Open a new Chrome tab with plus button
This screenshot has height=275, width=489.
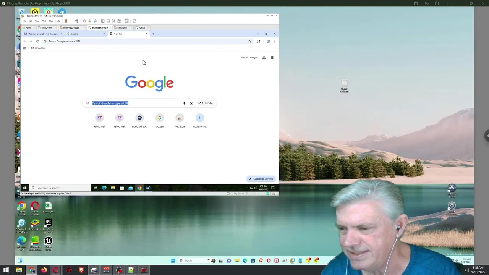coord(153,34)
